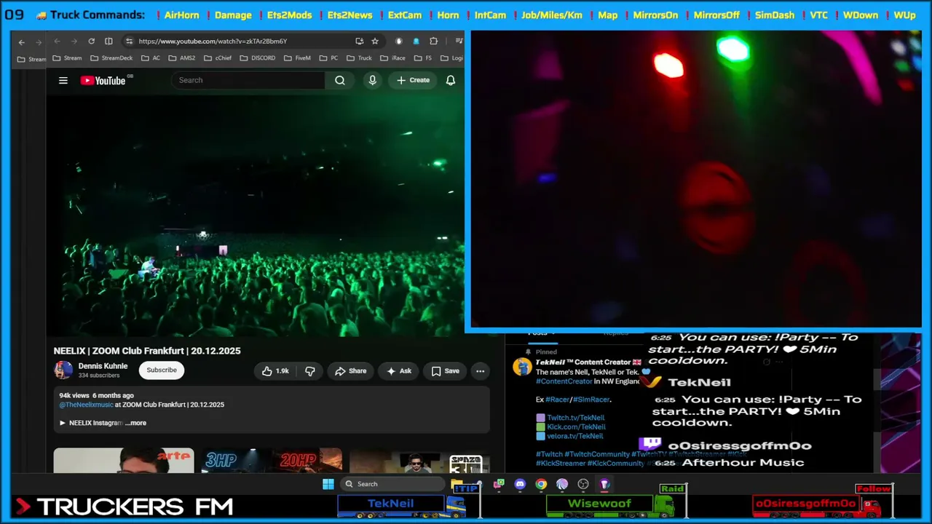Open the StreamDeck bookmarks folder
Image resolution: width=932 pixels, height=524 pixels.
[111, 58]
